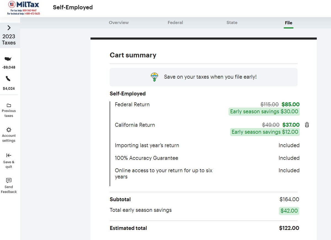Open Send Feedback chat icon
The width and height of the screenshot is (331, 240).
point(9,180)
